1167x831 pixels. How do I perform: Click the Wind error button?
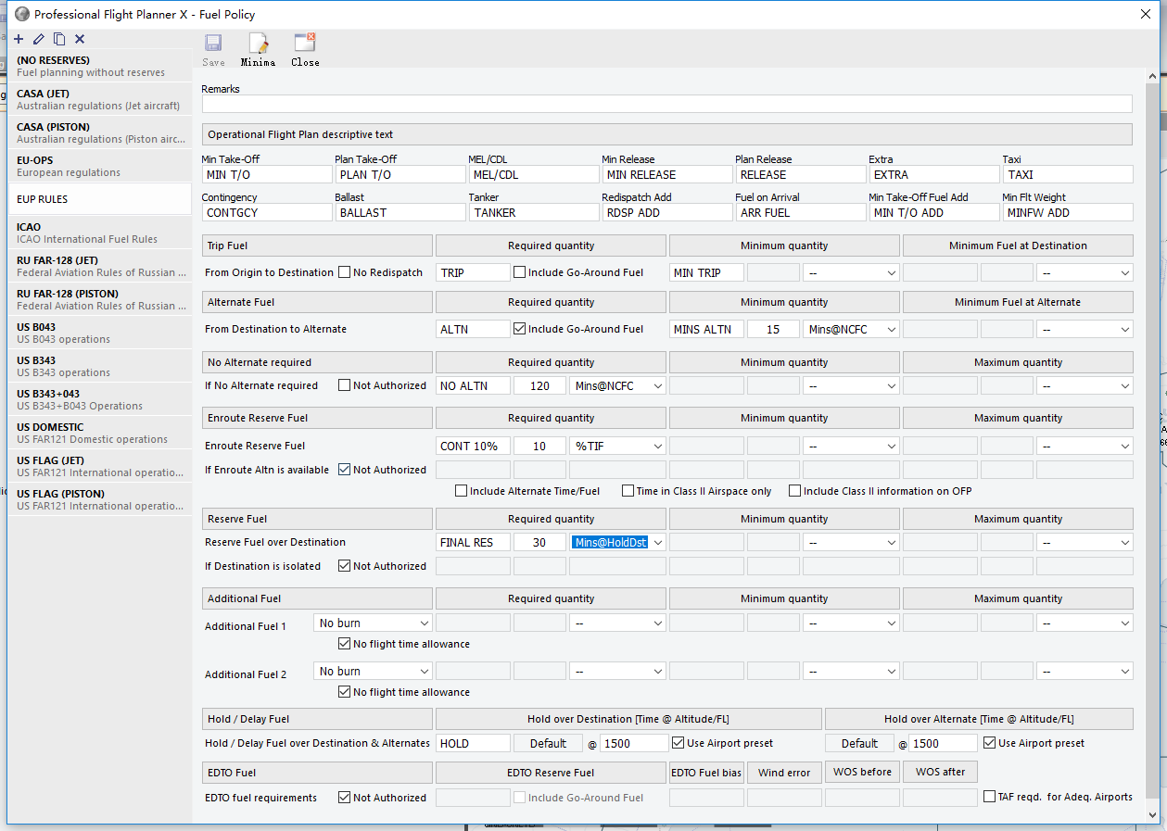[784, 772]
